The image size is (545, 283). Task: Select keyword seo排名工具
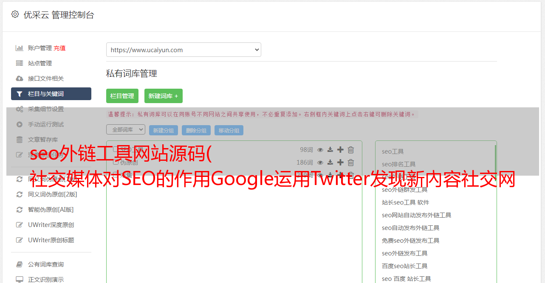point(399,164)
